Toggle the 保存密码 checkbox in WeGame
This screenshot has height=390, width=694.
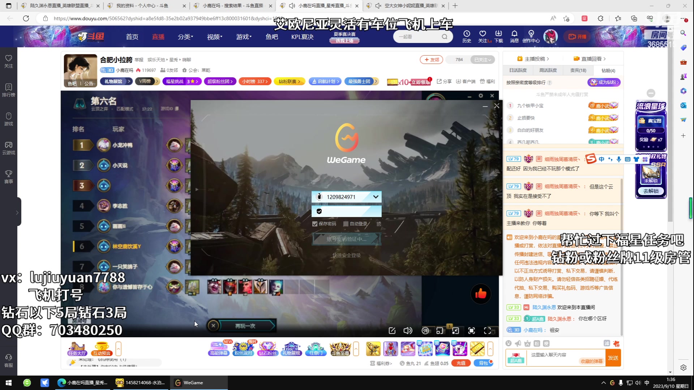(x=315, y=224)
